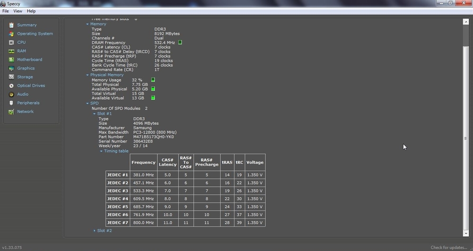This screenshot has width=473, height=251.
Task: Collapse the Timing table section
Action: (101, 151)
